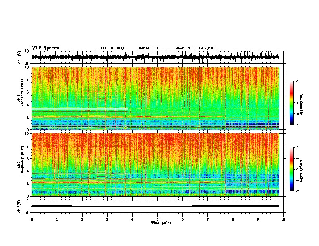The width and height of the screenshot is (319, 246).
Task: Click inside the ch.2 spectrogram panel
Action: [x=155, y=165]
